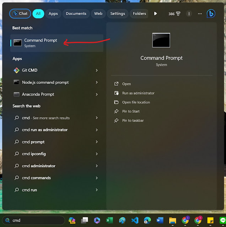This screenshot has width=226, height=227.
Task: Choose Open file location option
Action: [x=136, y=102]
